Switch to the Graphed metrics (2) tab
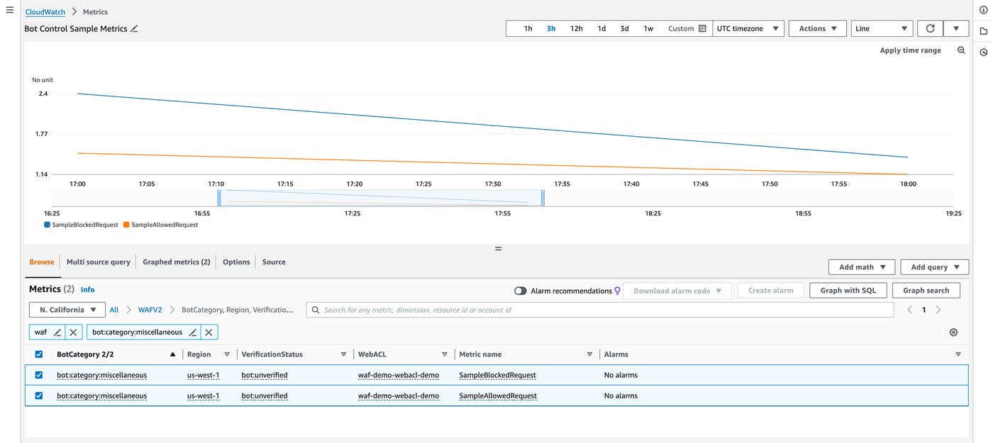Viewport: 993px width, 443px height. (176, 262)
